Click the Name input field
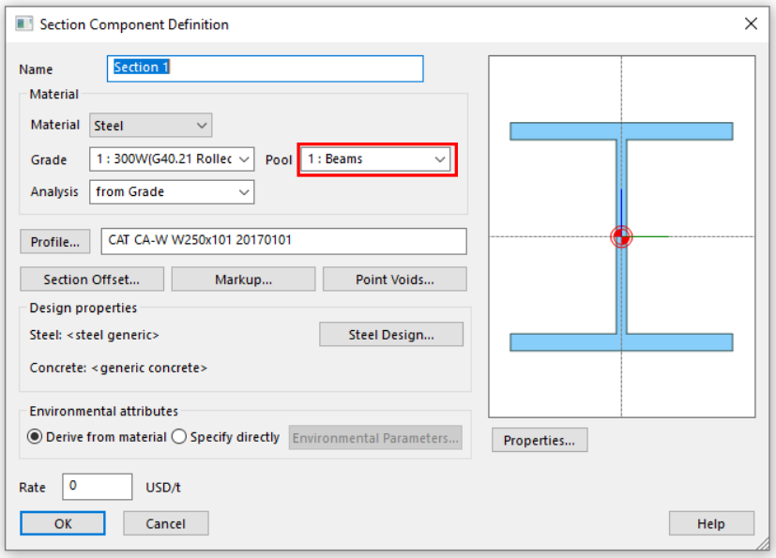Screen dimensions: 776x558 coord(266,68)
